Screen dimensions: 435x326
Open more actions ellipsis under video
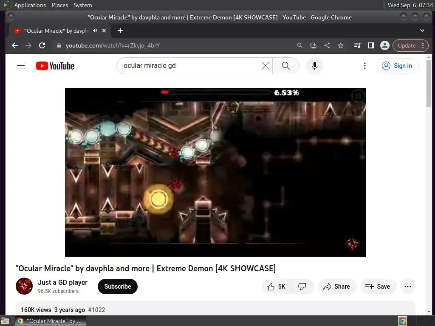point(408,287)
